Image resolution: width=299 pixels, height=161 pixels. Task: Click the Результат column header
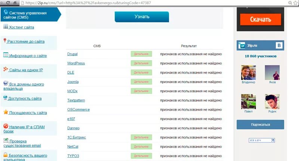click(189, 46)
